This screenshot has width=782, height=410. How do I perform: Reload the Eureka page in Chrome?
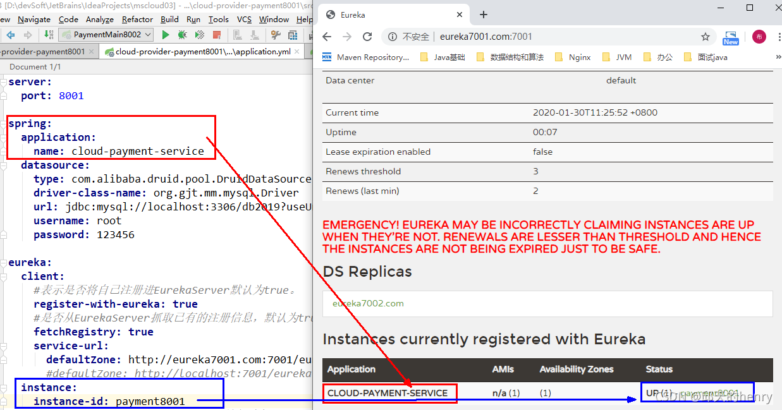[367, 37]
